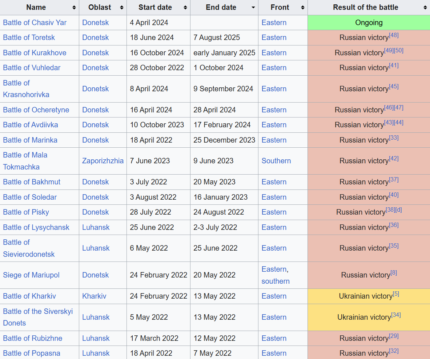This screenshot has height=359, width=430.
Task: Open Battle of Chasiv Yar article
Action: 35,23
